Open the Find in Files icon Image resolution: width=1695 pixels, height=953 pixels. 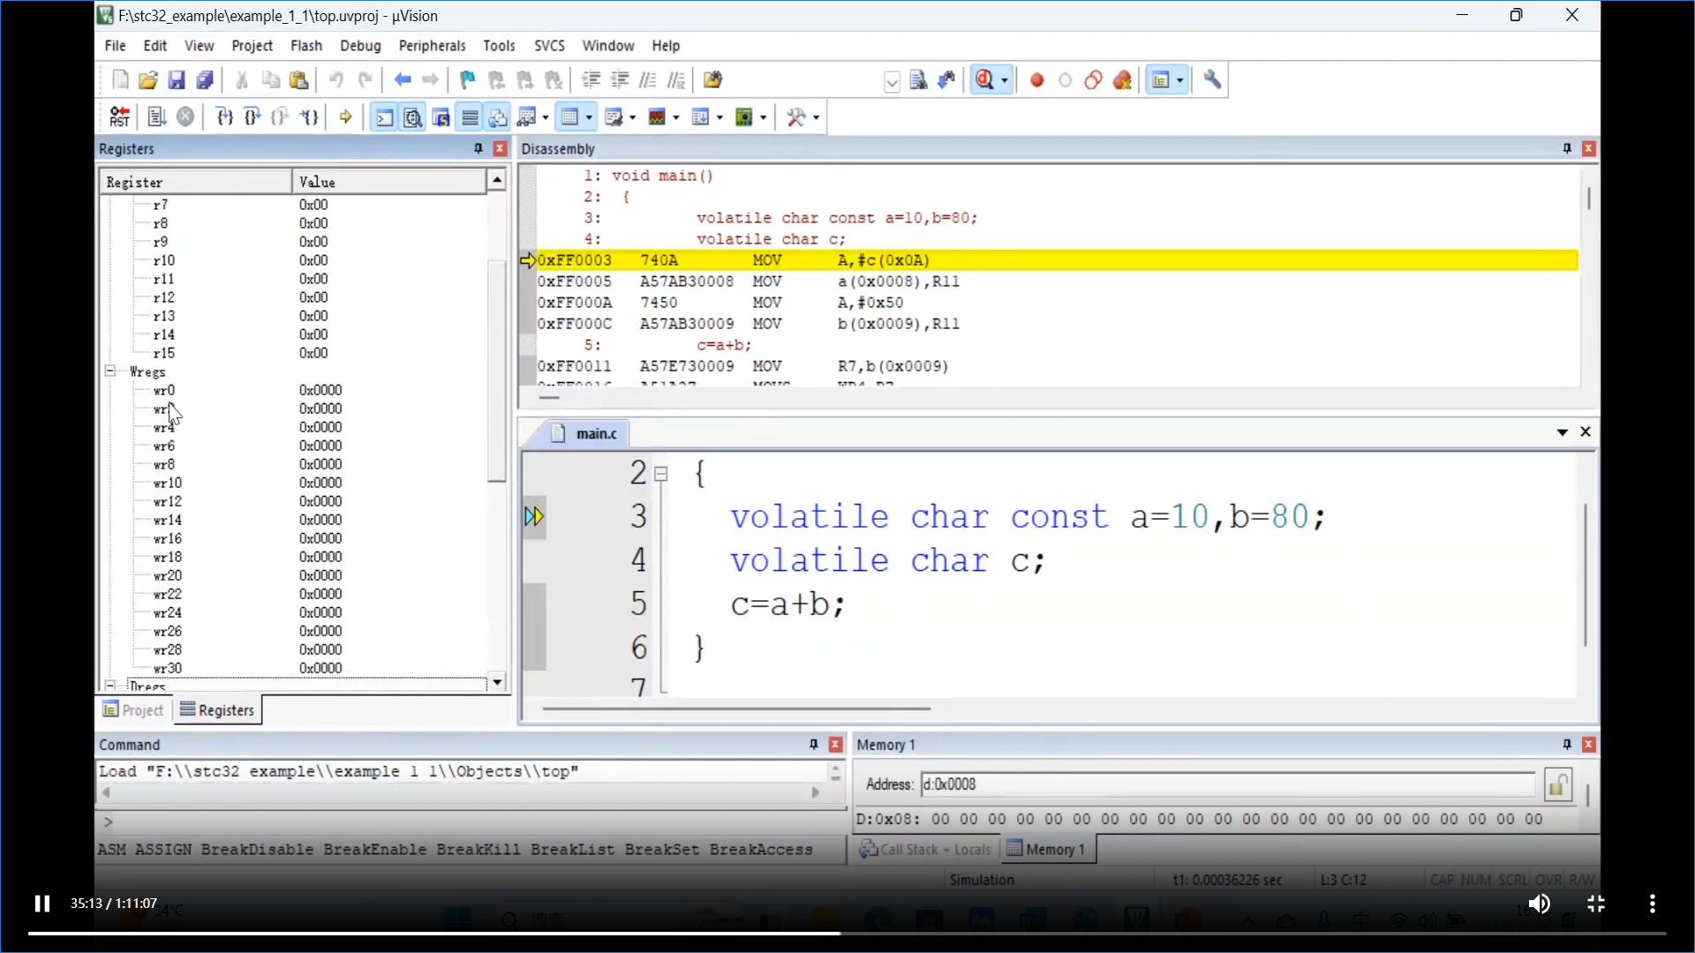click(712, 80)
